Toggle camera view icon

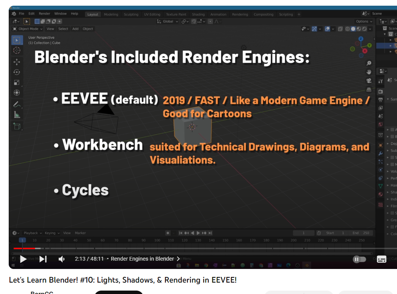tap(369, 81)
